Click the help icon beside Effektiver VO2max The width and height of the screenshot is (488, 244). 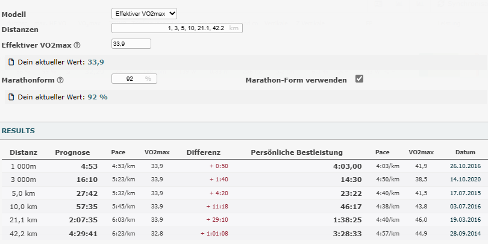click(77, 45)
